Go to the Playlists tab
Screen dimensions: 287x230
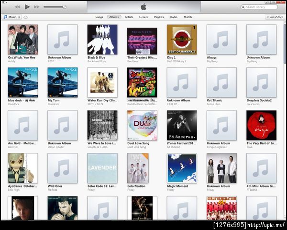(159, 17)
